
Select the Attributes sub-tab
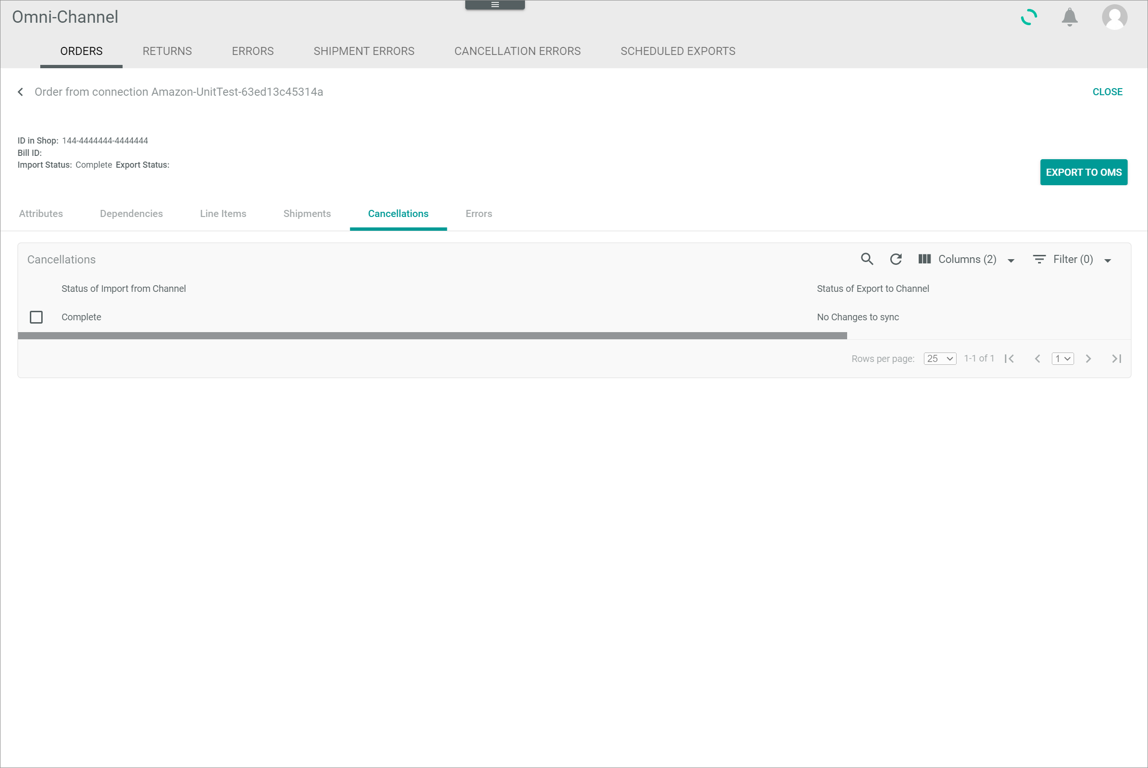pos(41,214)
